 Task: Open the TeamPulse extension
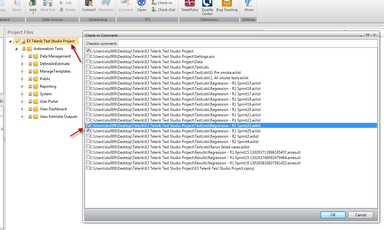tap(190, 6)
